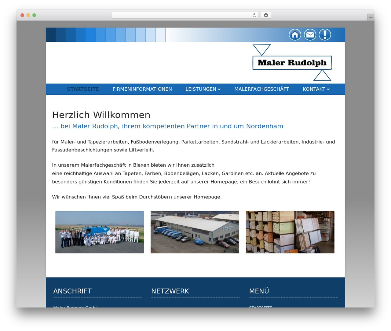Click the blue subtitle about Nordenham
The image size is (391, 331).
coord(168,126)
